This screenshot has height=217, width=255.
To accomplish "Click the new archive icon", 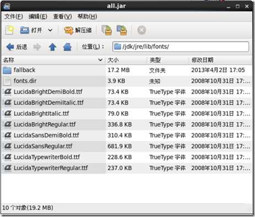I will click(x=9, y=30).
